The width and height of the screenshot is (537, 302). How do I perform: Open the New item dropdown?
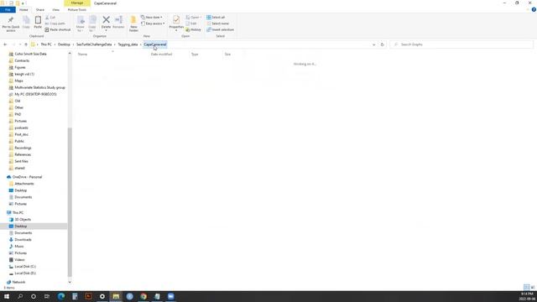(151, 17)
